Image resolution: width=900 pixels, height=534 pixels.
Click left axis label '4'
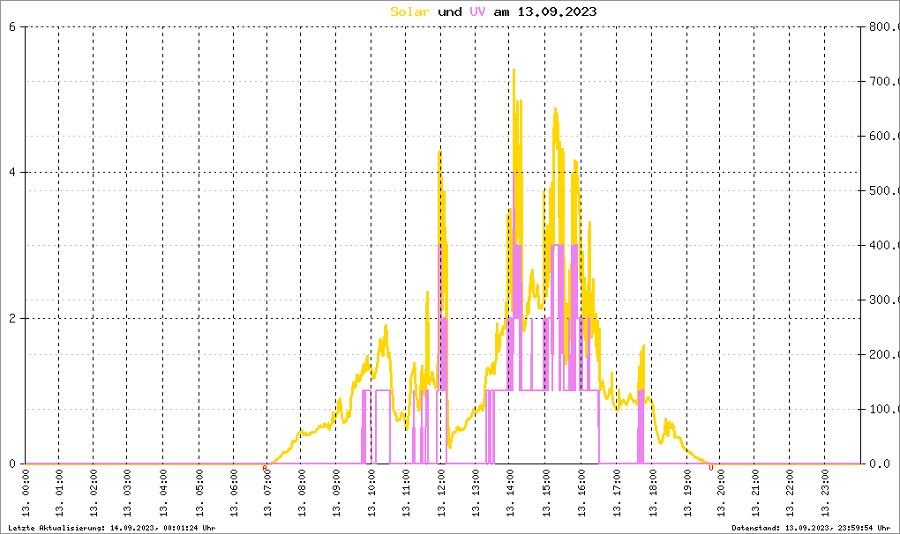(x=12, y=172)
